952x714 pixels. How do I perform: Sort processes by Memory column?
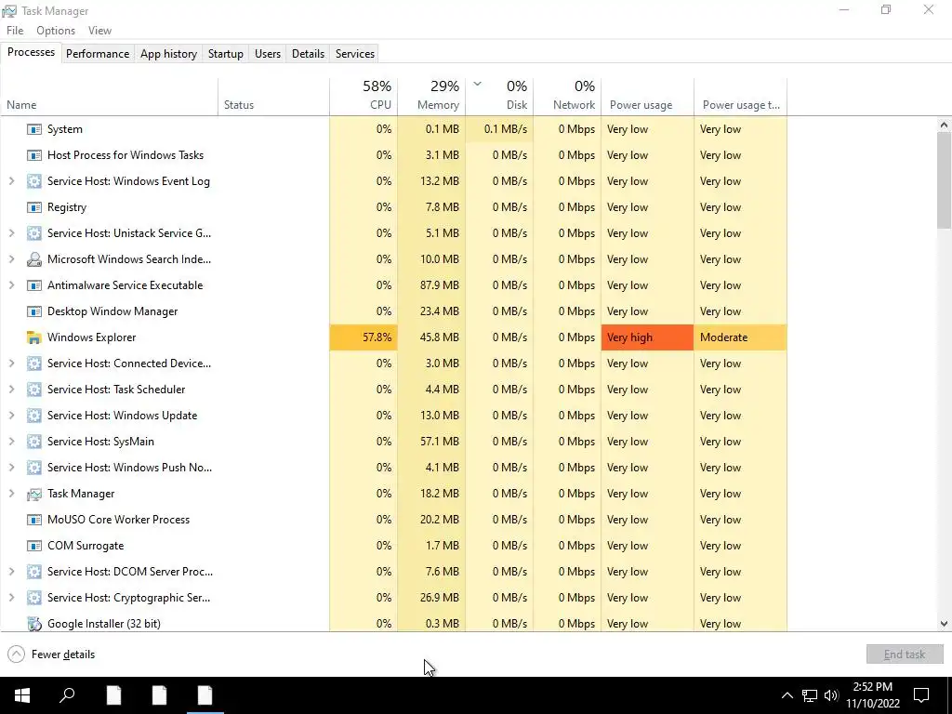pos(431,96)
